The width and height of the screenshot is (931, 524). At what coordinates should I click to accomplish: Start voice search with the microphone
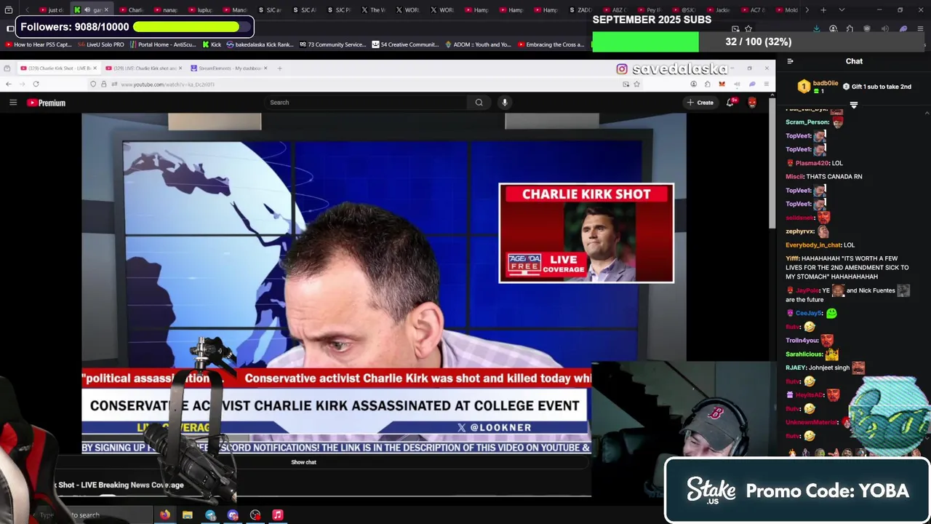point(505,103)
